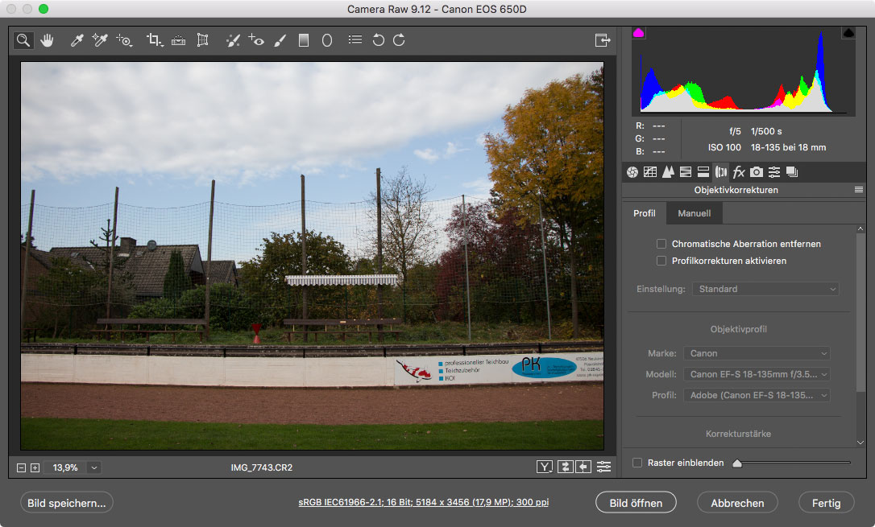Select the Color Sampler tool
Viewport: 875px width, 527px height.
(x=100, y=40)
